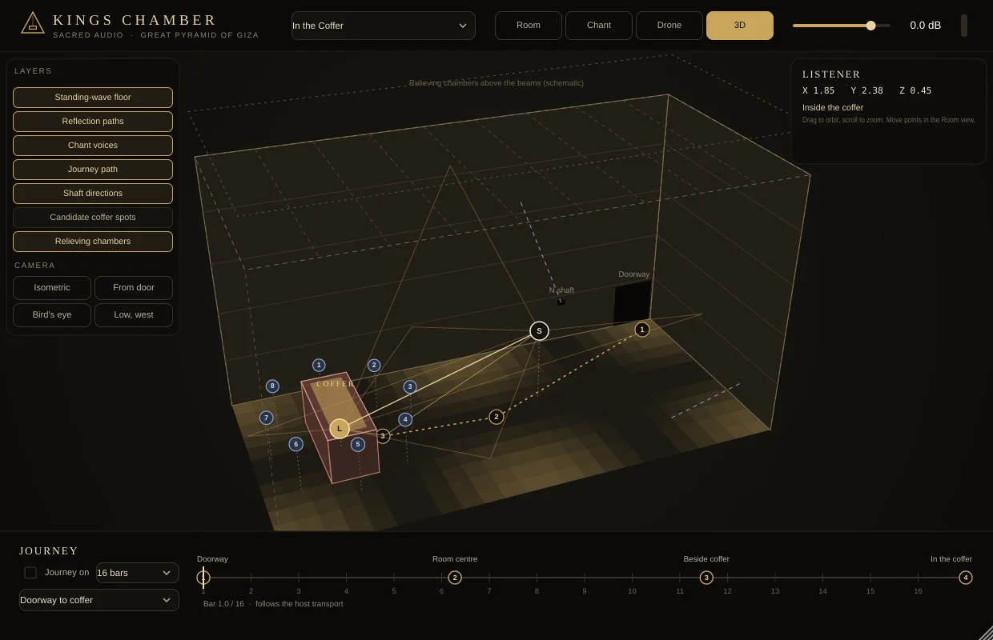Toggle Journey path layer
The height and width of the screenshot is (640, 993).
pyautogui.click(x=93, y=170)
